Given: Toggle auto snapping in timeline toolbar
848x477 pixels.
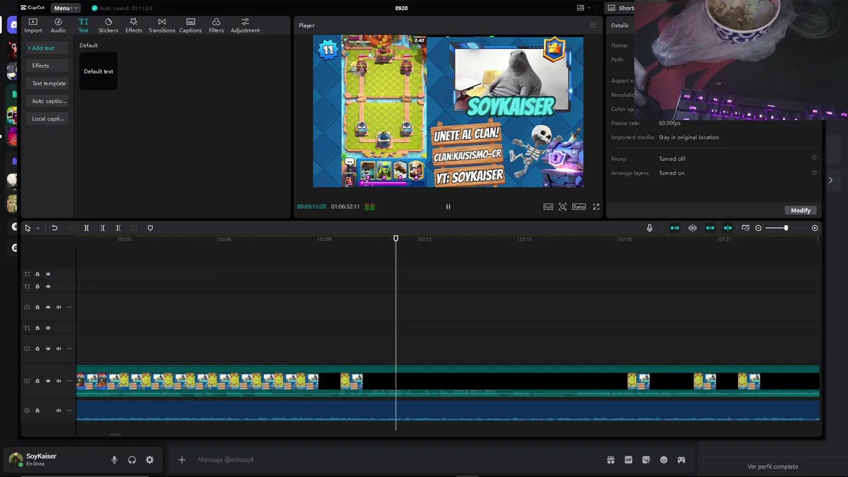Looking at the screenshot, I should [x=692, y=228].
